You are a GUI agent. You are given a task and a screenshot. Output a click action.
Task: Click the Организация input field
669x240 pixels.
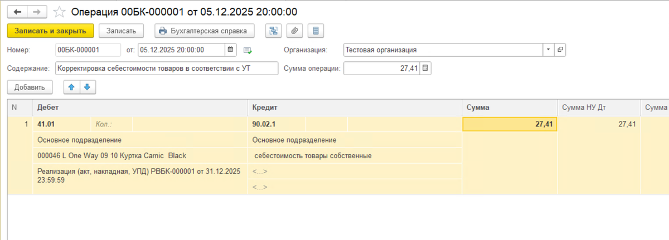click(x=443, y=50)
